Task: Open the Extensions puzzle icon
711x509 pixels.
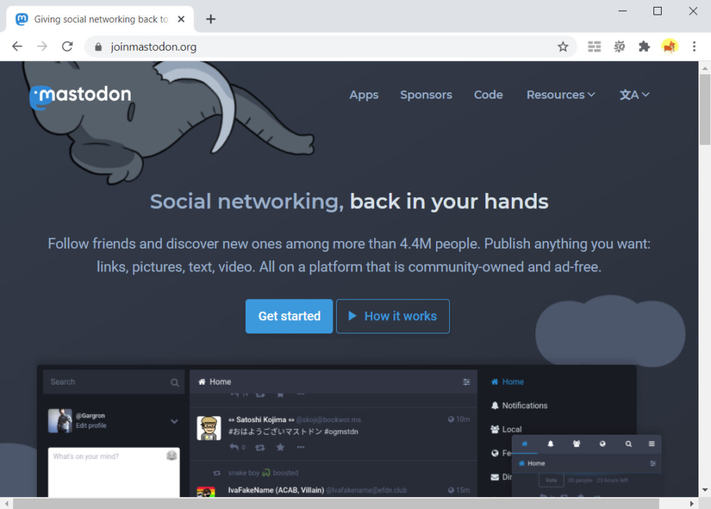Action: point(644,47)
